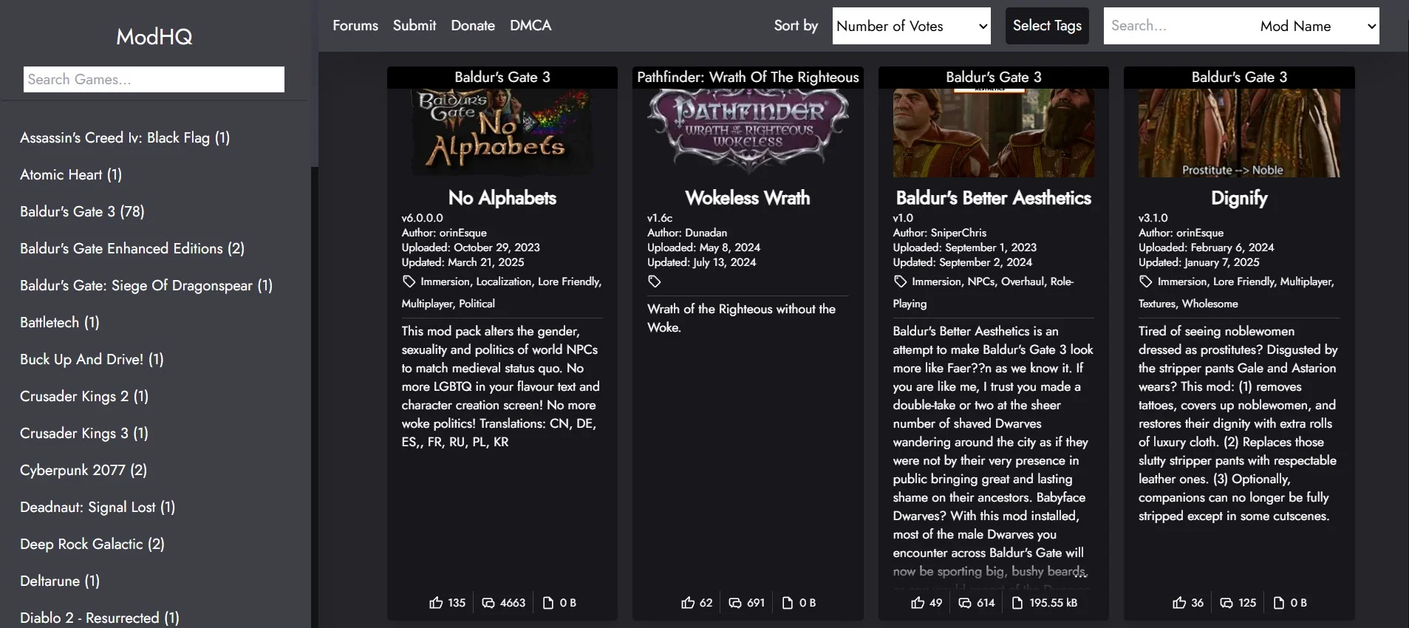Click the file size icon on Dignify card
Image resolution: width=1409 pixels, height=628 pixels.
coord(1279,603)
